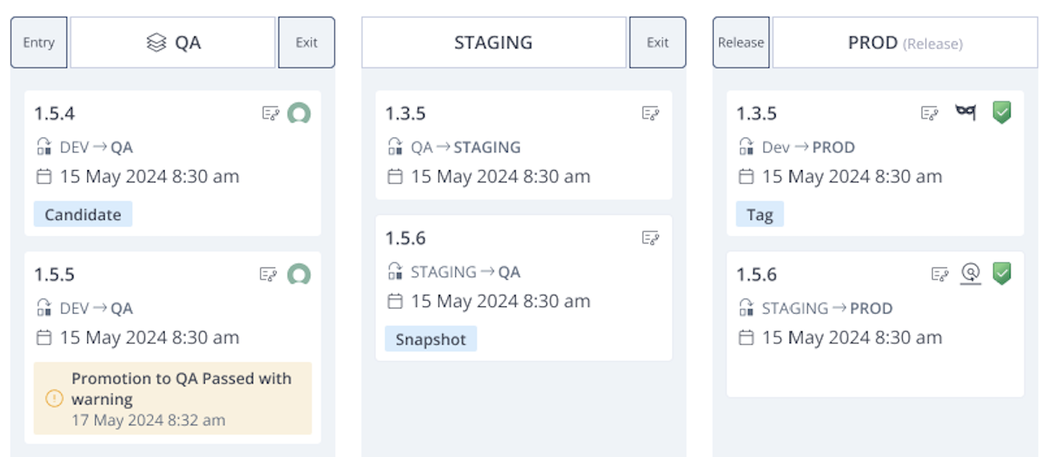The width and height of the screenshot is (1055, 457).
Task: Open the PROD Release gate
Action: tap(741, 43)
